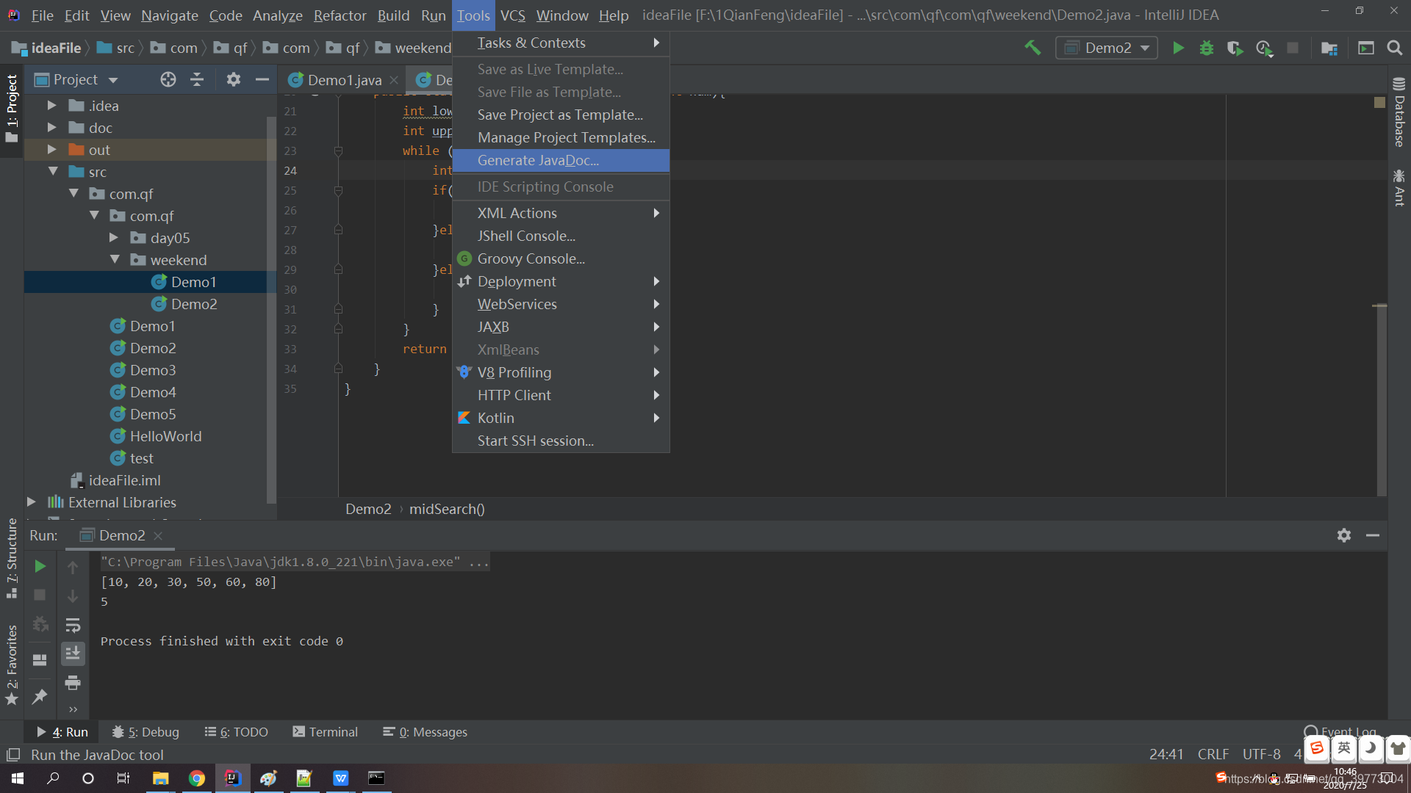Open the Debug tool window tab
The height and width of the screenshot is (793, 1411).
coord(146,732)
